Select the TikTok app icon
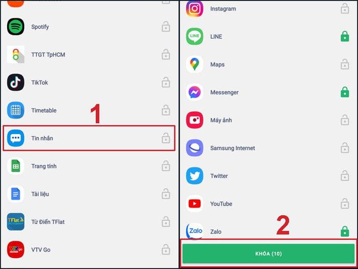This screenshot has height=269, width=358. coord(15,82)
